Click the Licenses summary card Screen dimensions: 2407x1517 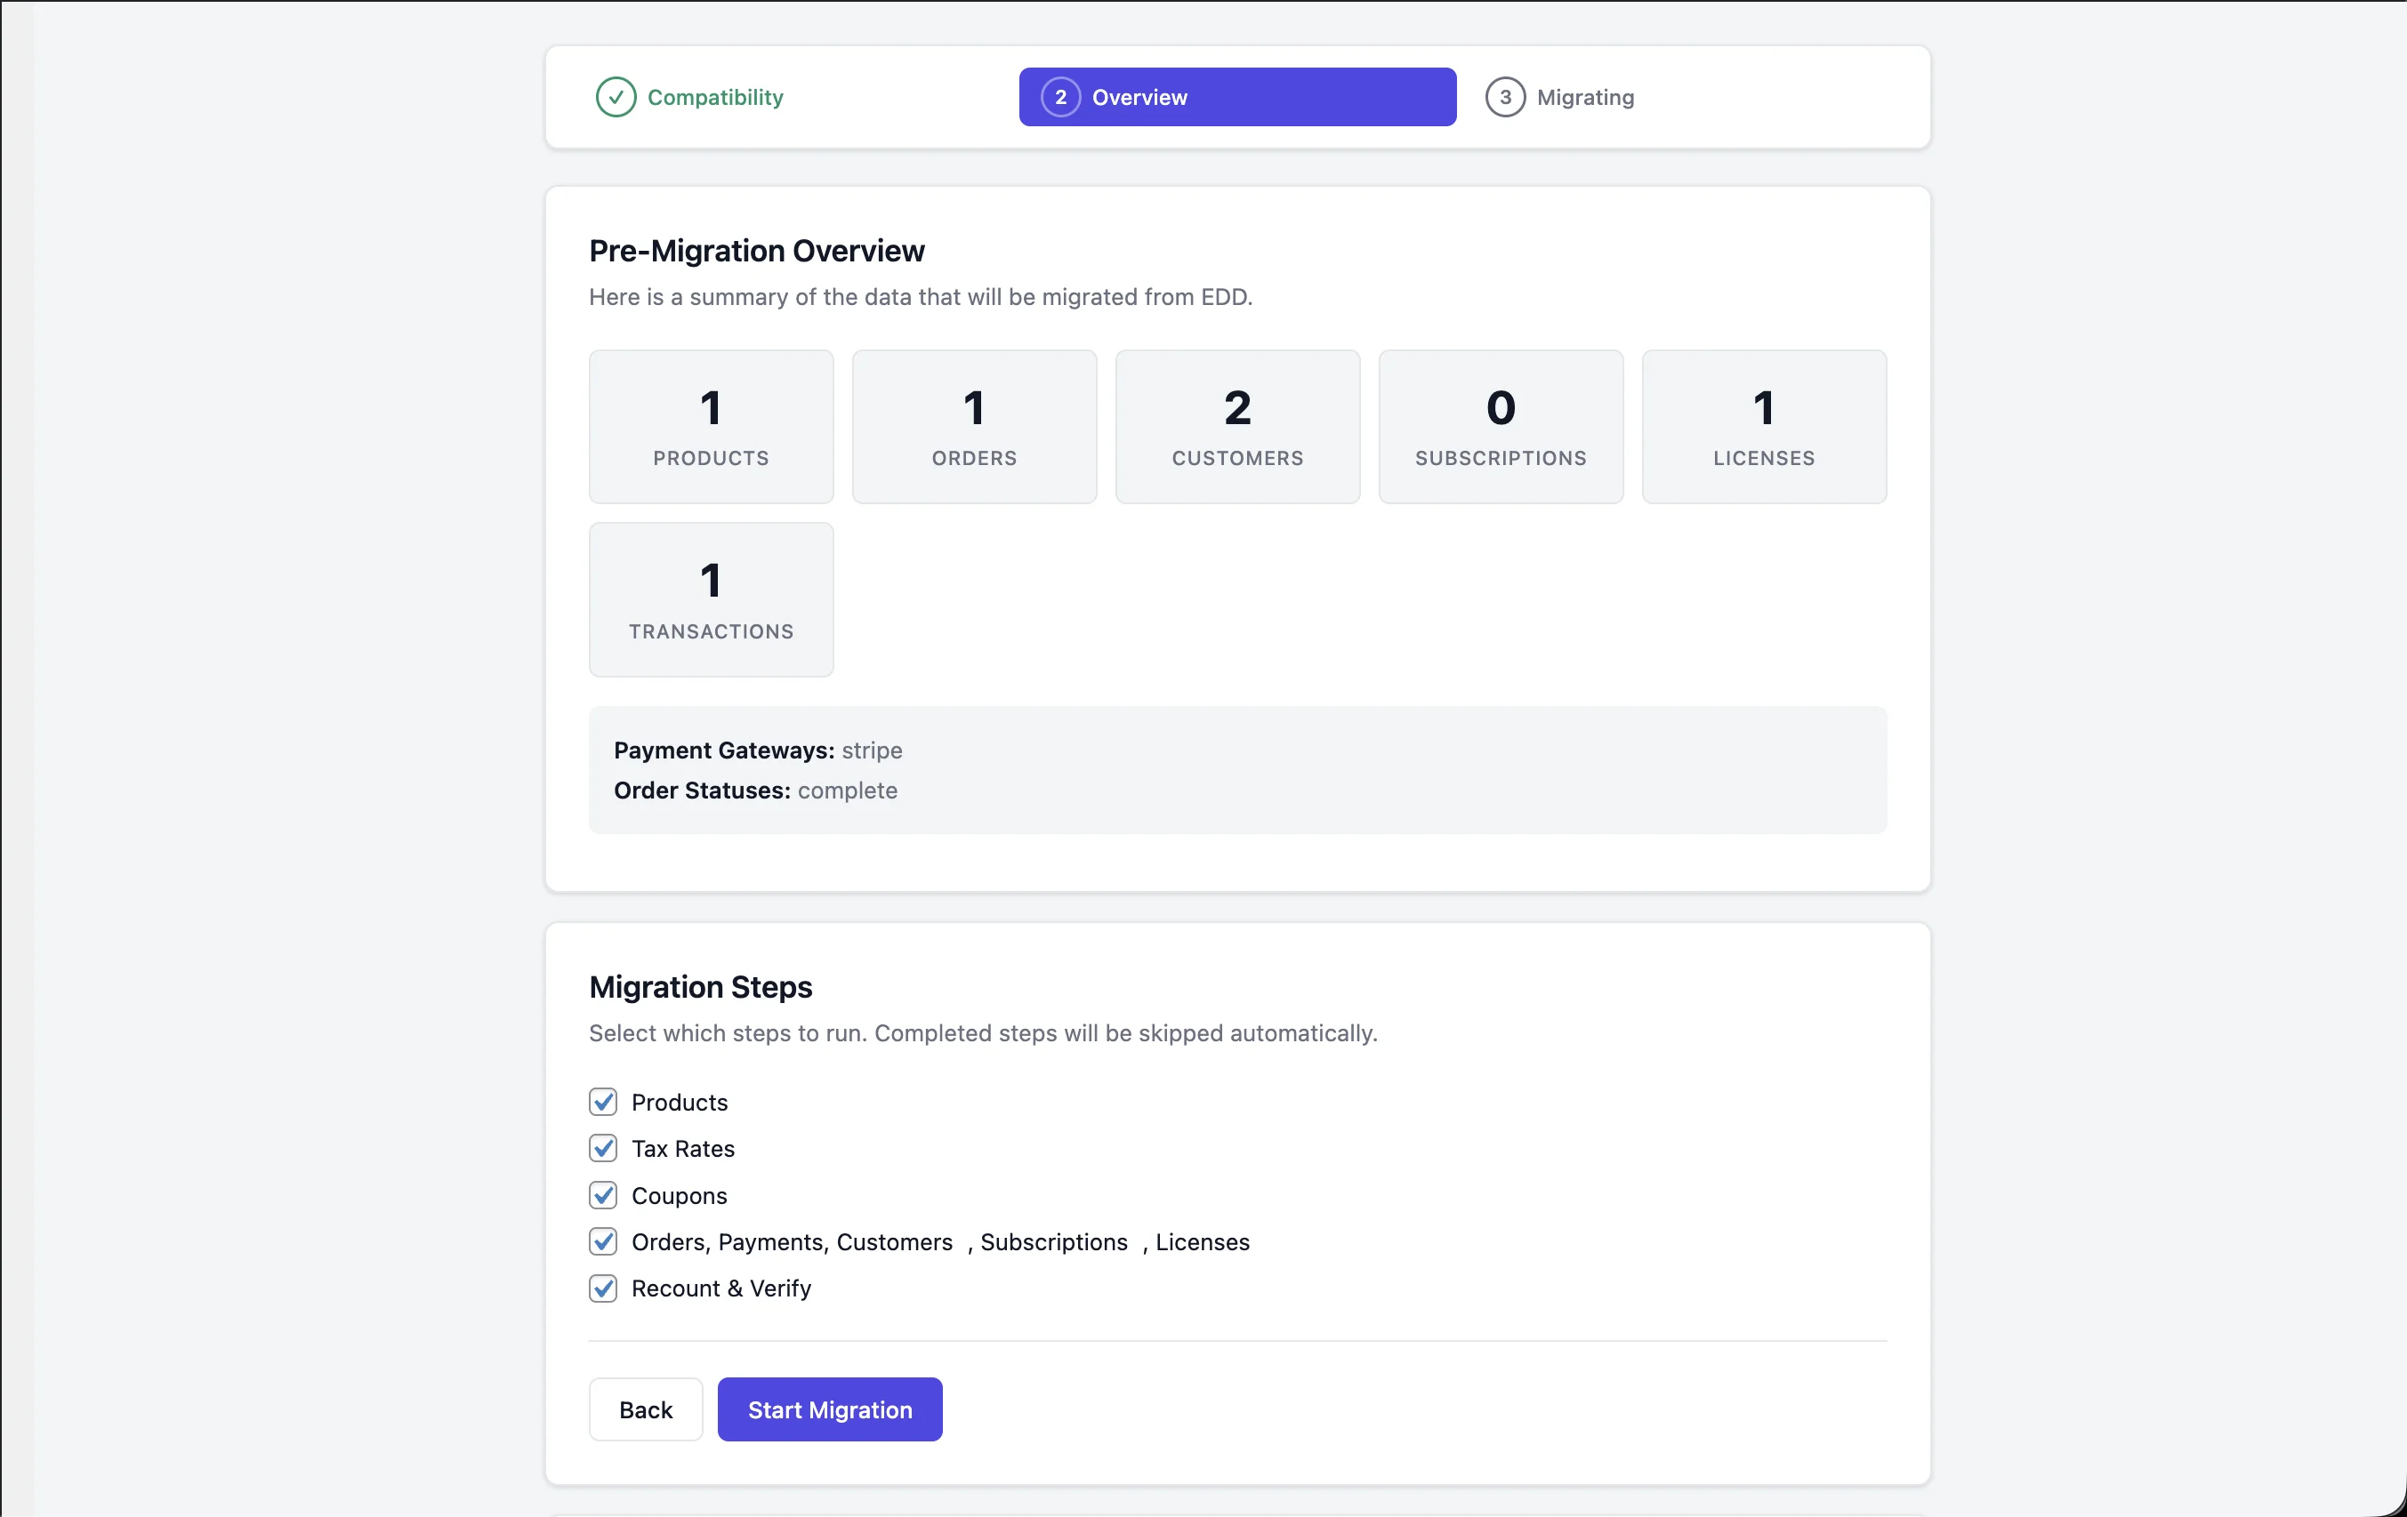tap(1763, 427)
